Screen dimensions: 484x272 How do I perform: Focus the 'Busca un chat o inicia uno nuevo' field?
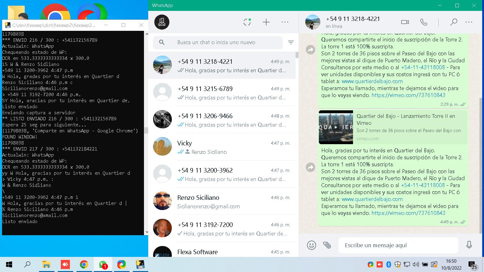[218, 43]
